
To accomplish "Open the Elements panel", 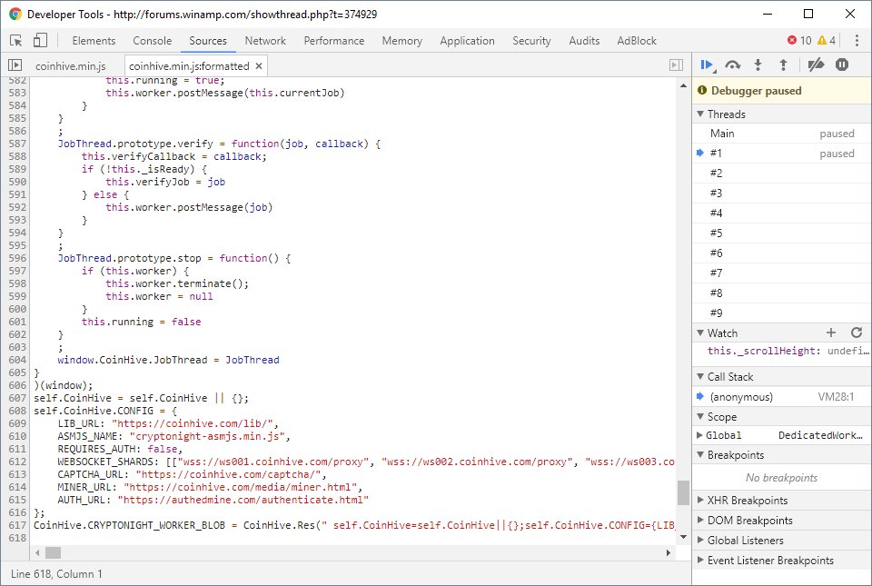I will [94, 41].
